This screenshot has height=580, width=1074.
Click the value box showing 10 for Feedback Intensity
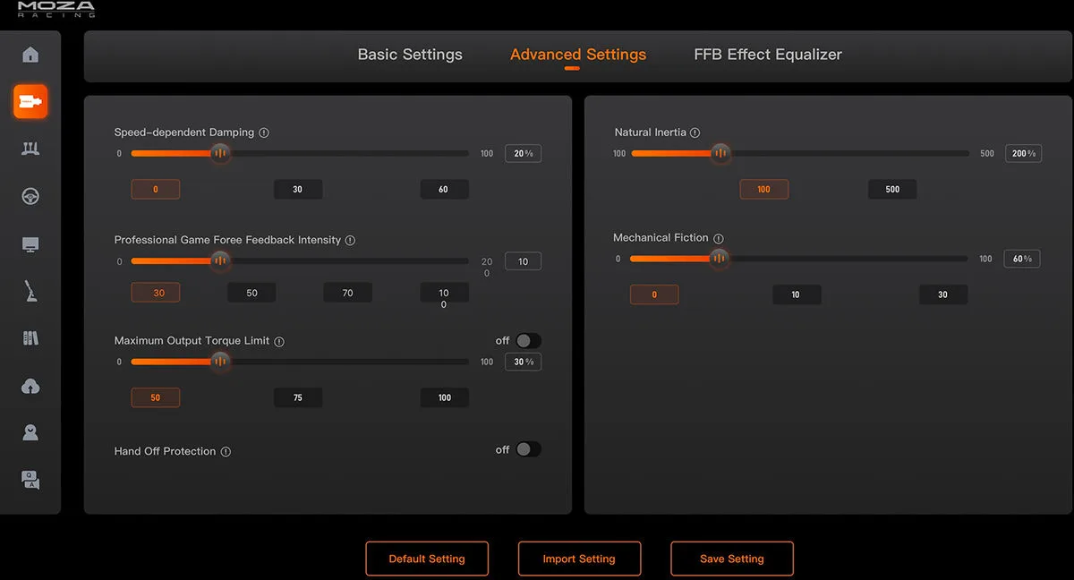[524, 261]
